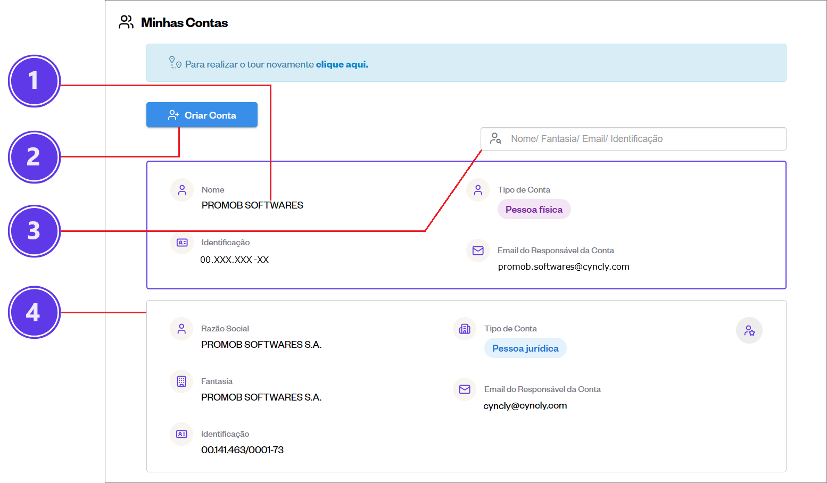
Task: Select the PROMOB SOFTWARES account name
Action: [x=252, y=205]
